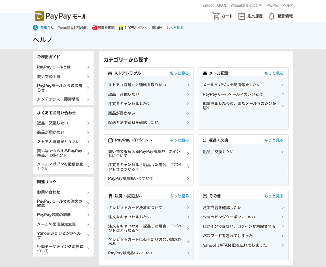Image resolution: width=326 pixels, height=267 pixels.
Task: Open 新着情報 label in header
Action: click(285, 16)
